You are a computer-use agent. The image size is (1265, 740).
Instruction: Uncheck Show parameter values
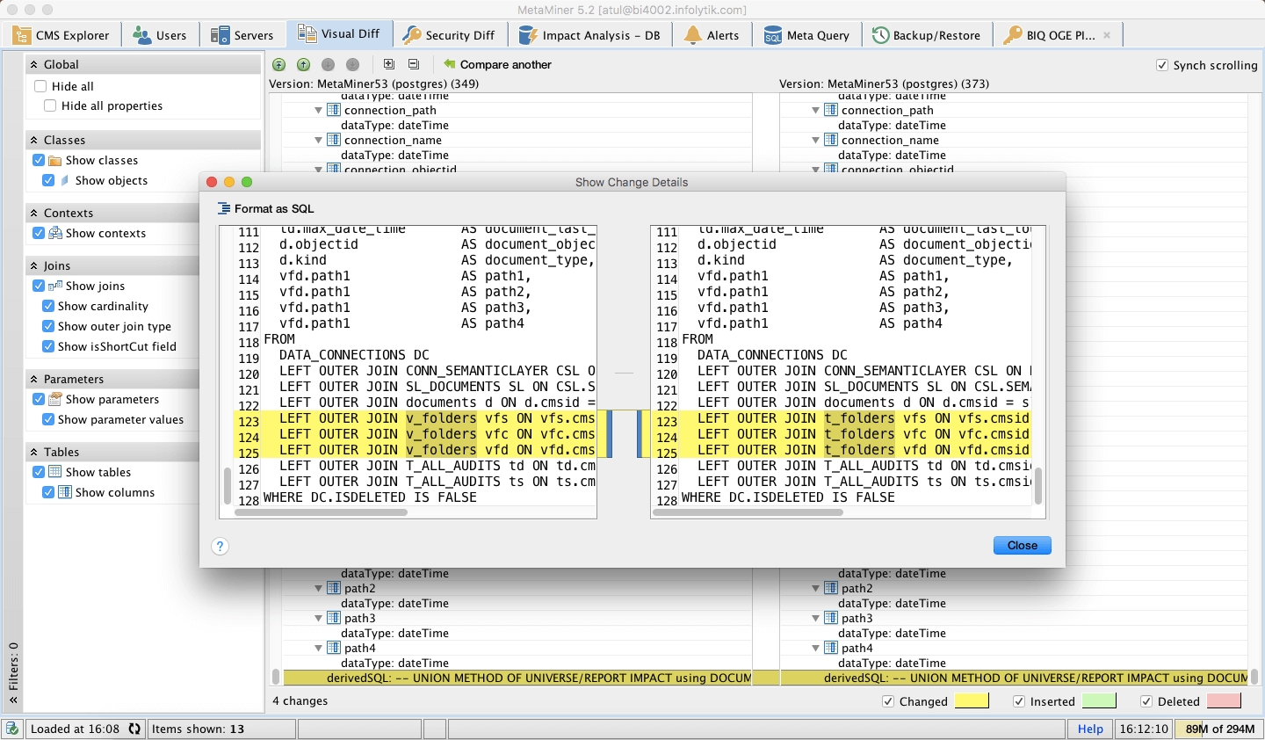[48, 419]
